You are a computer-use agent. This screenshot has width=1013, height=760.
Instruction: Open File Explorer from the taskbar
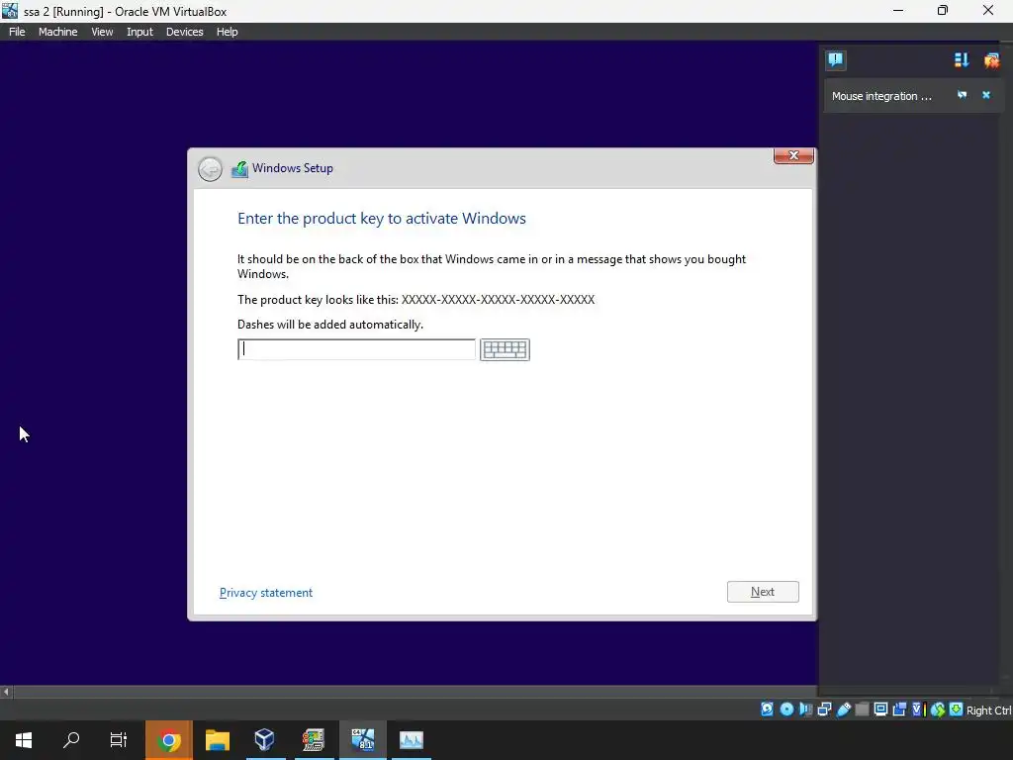point(218,740)
